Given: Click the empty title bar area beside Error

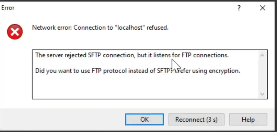Looking at the screenshot, I should click(x=124, y=8).
